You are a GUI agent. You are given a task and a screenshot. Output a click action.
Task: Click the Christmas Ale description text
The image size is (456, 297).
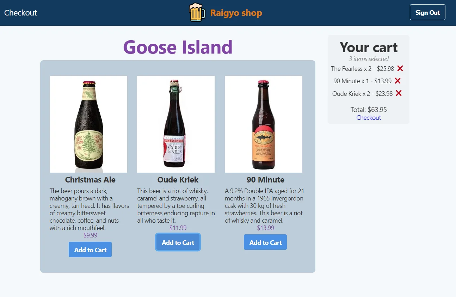point(90,210)
